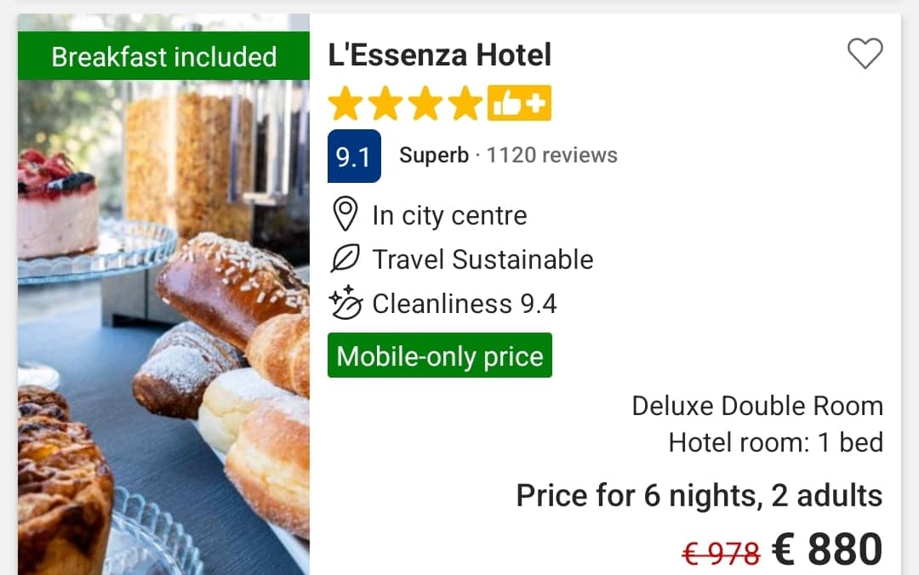Select the Deluxe Double Room text
Image resolution: width=919 pixels, height=575 pixels.
[756, 406]
